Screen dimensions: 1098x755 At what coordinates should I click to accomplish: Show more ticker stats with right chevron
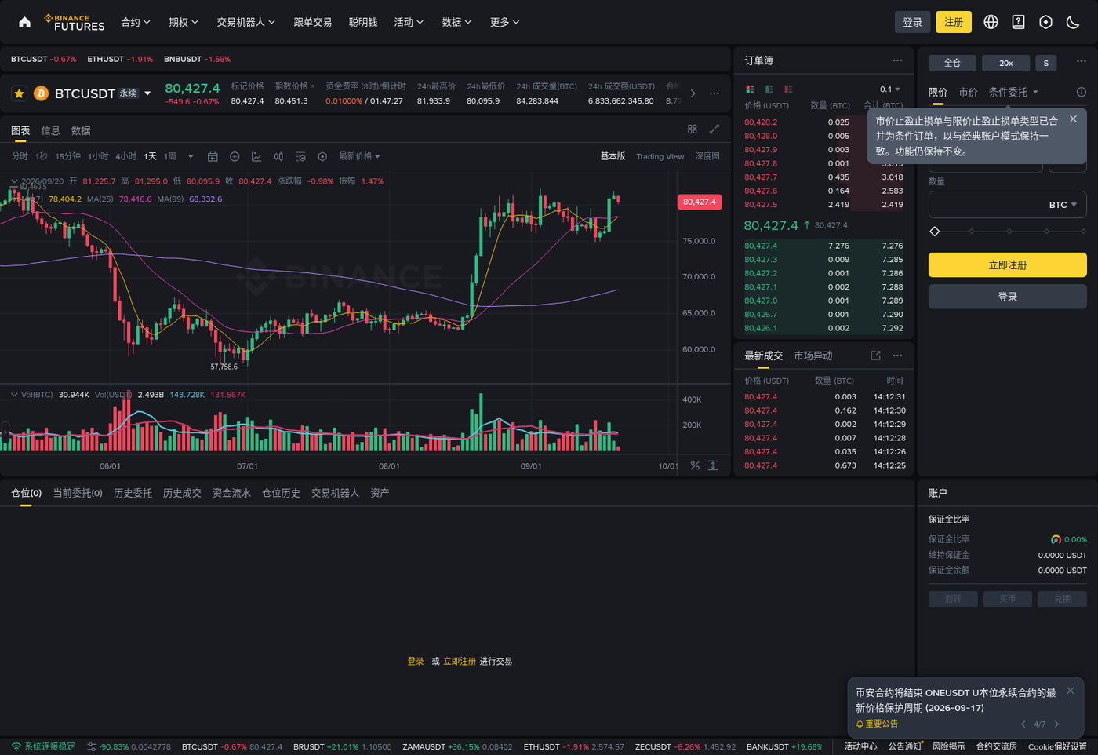[x=693, y=93]
